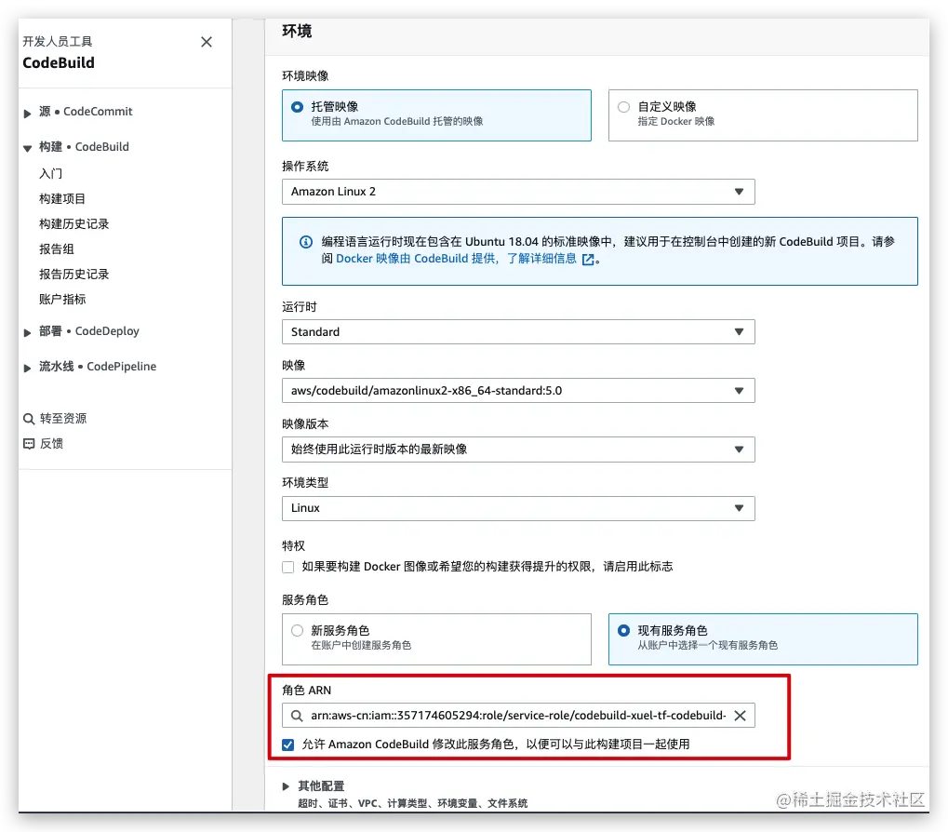Click the 流水线 • CodePipeline label
The image size is (948, 832).
click(98, 366)
